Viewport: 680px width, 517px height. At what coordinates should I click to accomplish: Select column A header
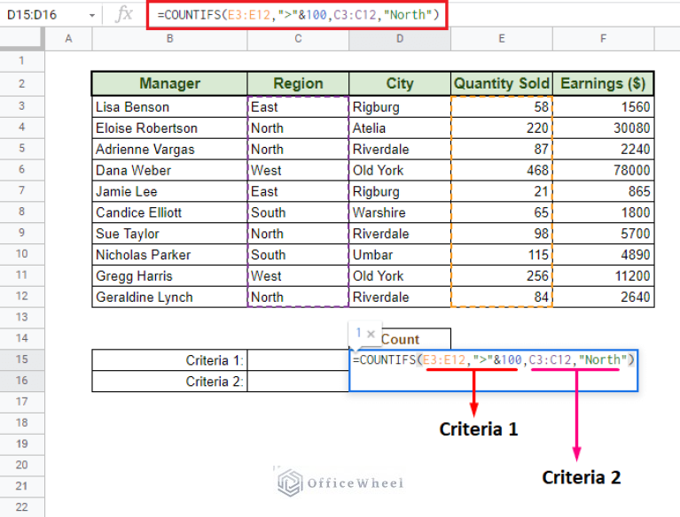point(68,39)
